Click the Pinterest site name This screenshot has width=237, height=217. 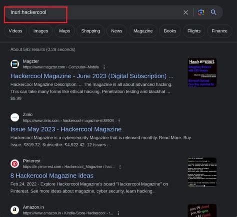(x=32, y=161)
